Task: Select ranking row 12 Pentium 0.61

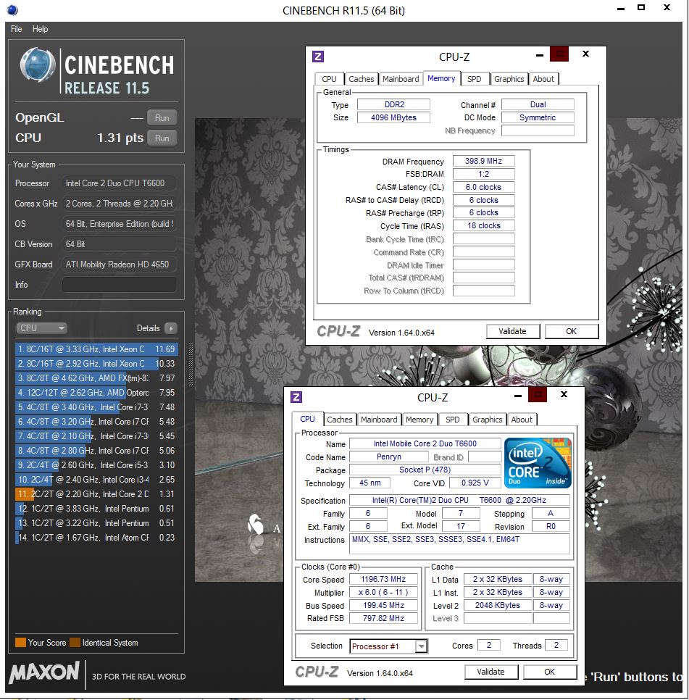Action: pos(96,509)
